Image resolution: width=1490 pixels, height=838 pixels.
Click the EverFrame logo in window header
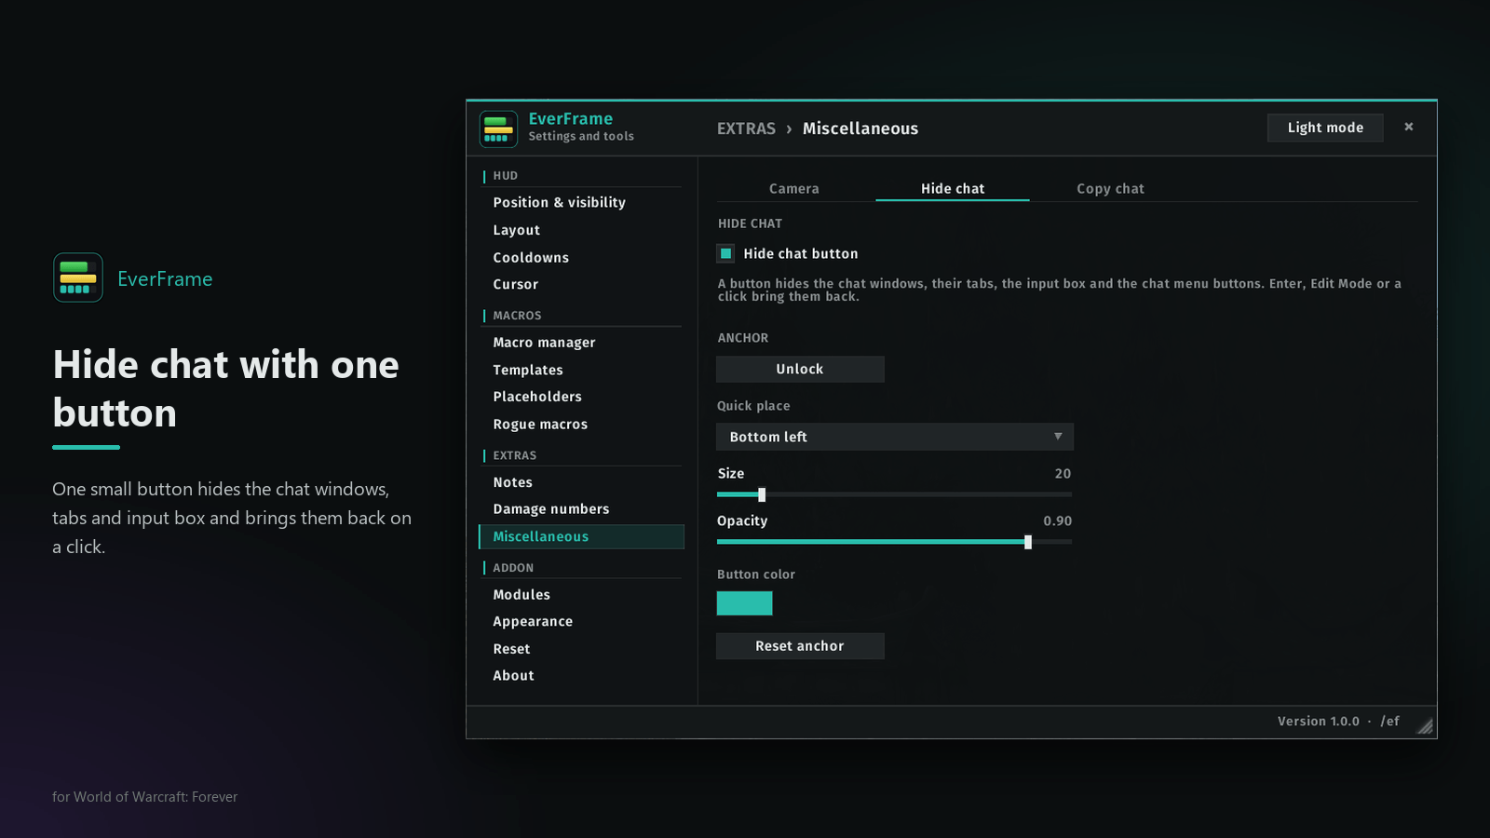coord(498,129)
